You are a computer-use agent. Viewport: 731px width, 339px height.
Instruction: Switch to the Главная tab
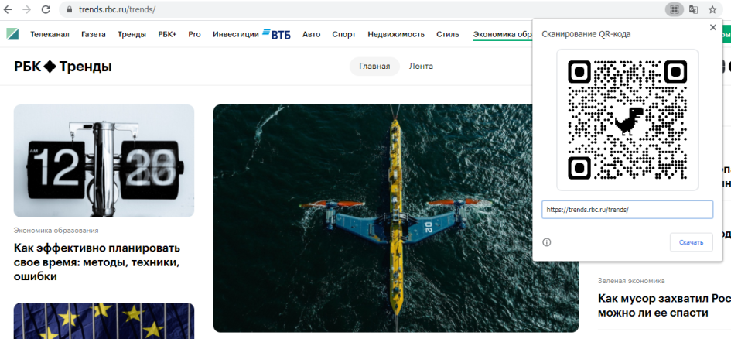(374, 67)
